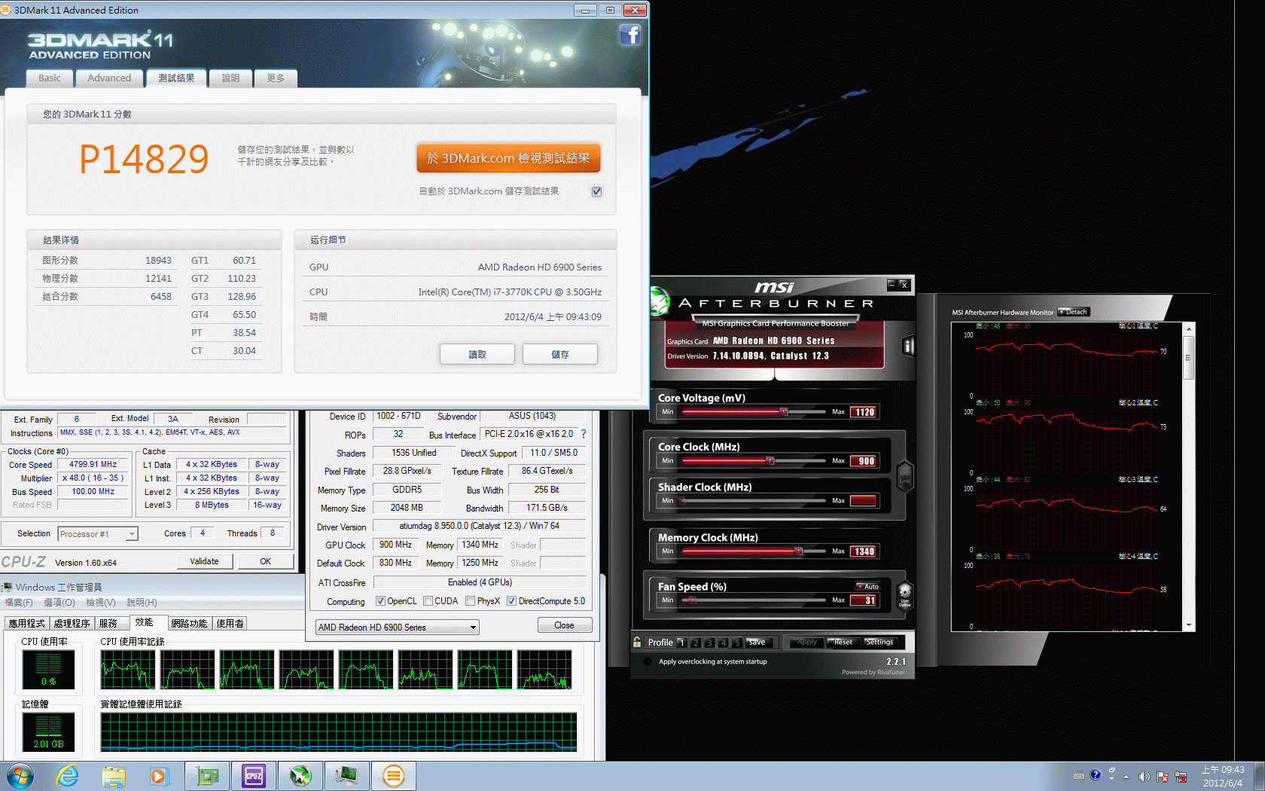
Task: Open the Afterburner Settings button
Action: (x=879, y=643)
